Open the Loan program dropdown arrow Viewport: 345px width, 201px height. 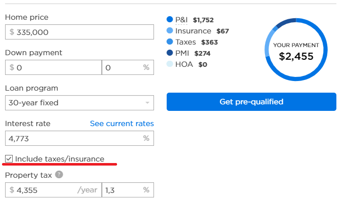pyautogui.click(x=147, y=103)
